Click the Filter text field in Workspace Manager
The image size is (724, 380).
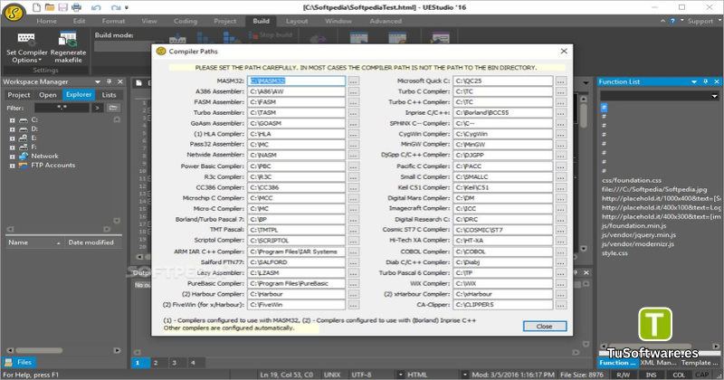(x=62, y=108)
